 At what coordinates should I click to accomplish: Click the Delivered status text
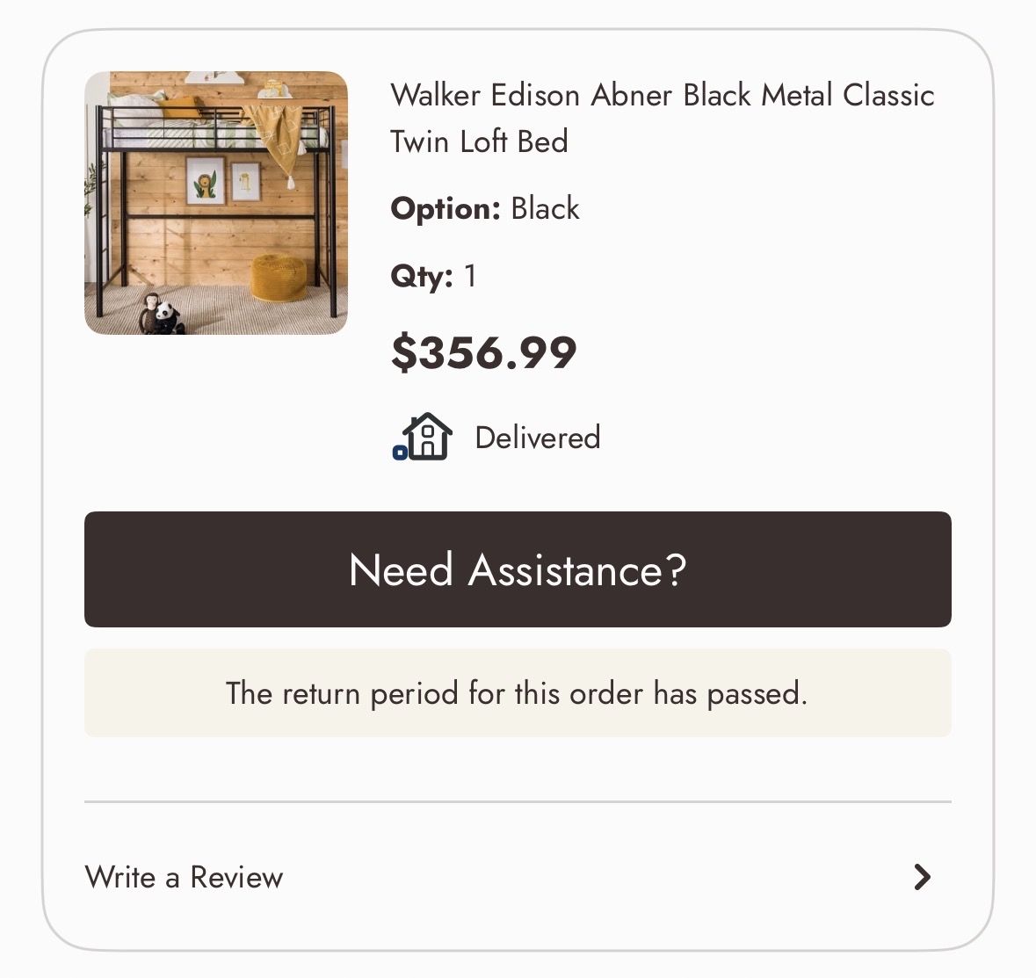(537, 438)
